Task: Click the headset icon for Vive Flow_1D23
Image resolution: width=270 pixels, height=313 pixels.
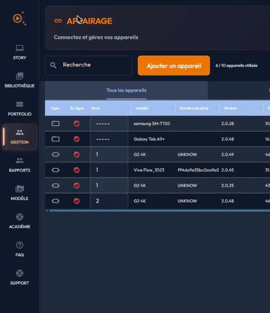Action: (x=56, y=170)
